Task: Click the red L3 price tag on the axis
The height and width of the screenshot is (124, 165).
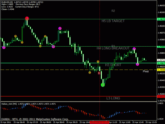Action: 161,97
